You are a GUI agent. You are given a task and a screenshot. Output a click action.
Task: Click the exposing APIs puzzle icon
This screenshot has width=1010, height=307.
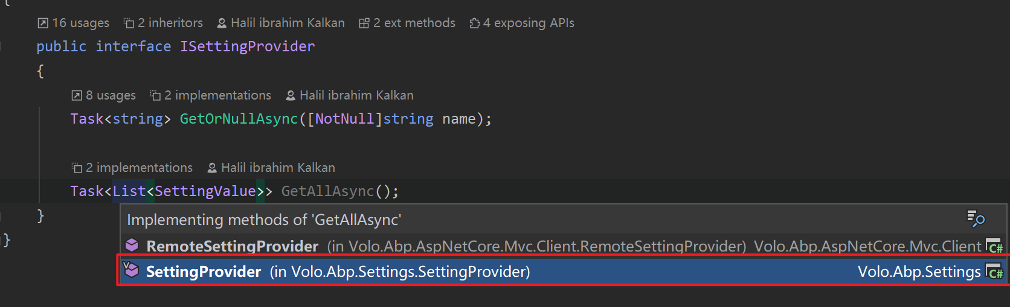(475, 23)
